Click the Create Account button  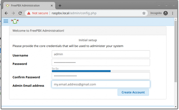(x=133, y=92)
